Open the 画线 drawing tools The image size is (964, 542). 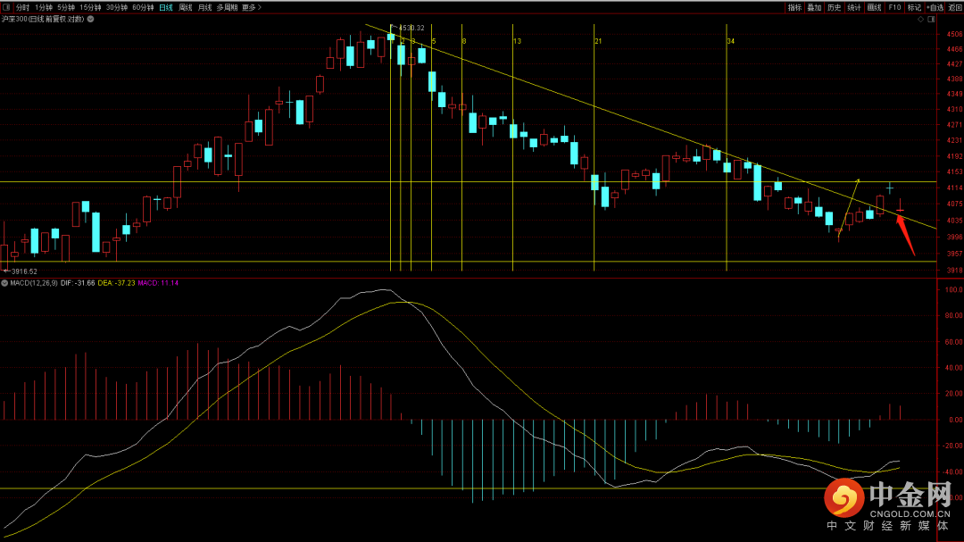(875, 7)
